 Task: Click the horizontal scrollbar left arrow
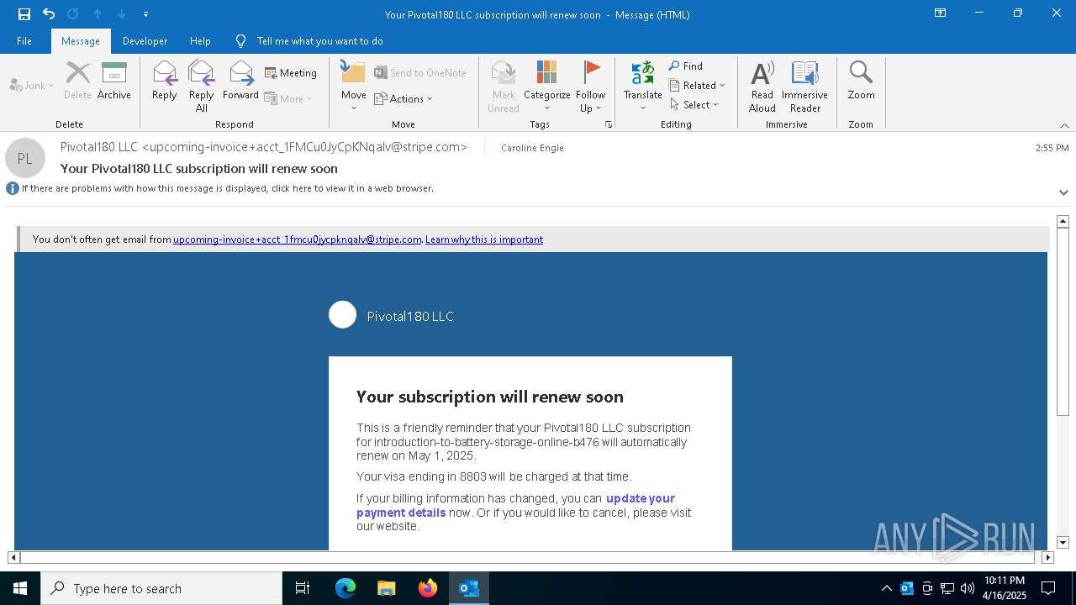(x=13, y=557)
